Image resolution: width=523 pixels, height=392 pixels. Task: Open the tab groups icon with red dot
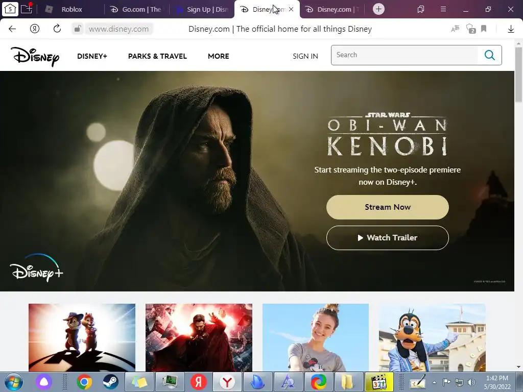tap(27, 8)
